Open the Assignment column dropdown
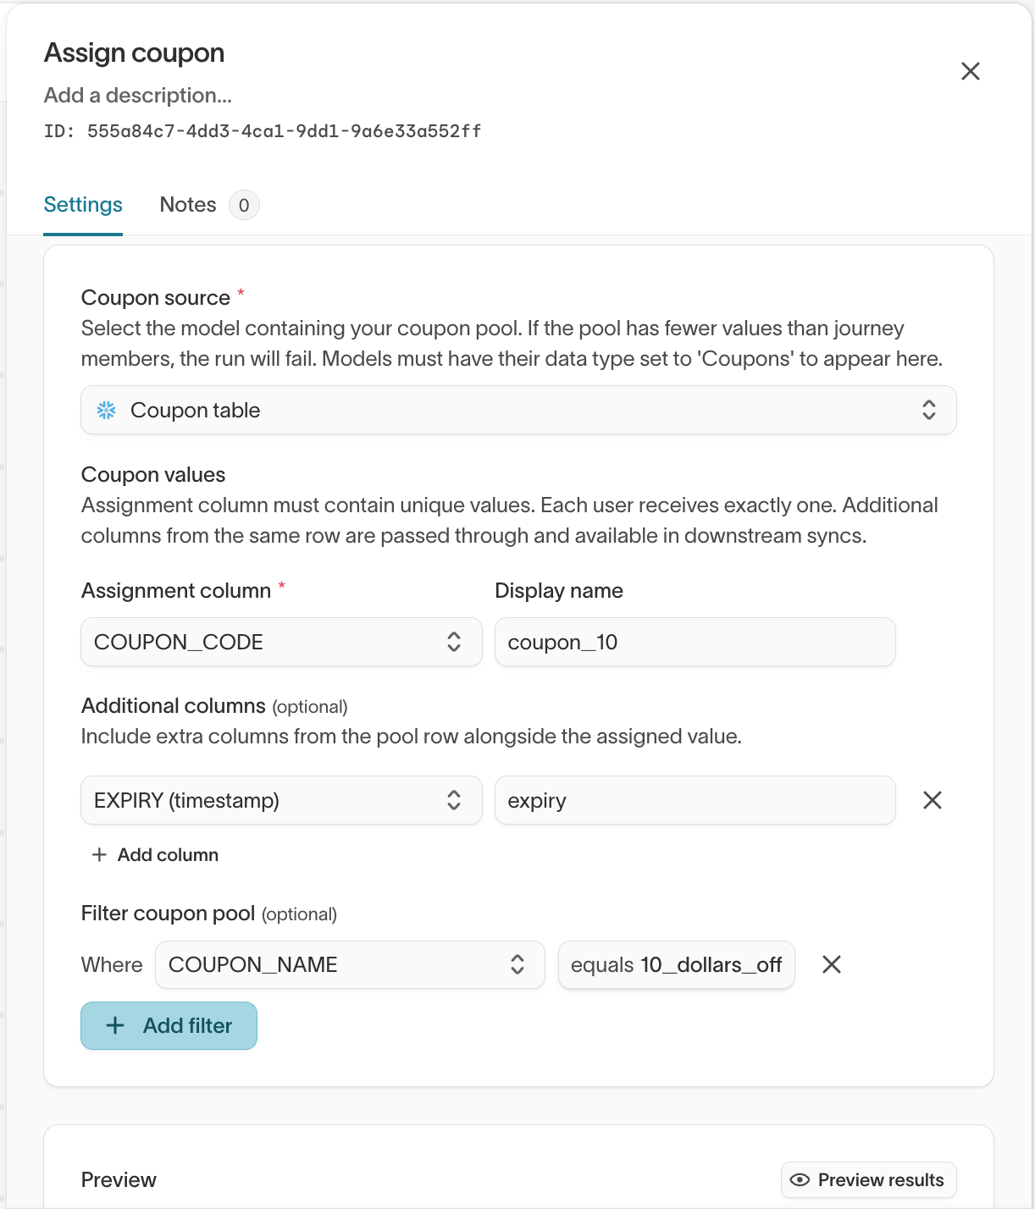 tap(280, 642)
